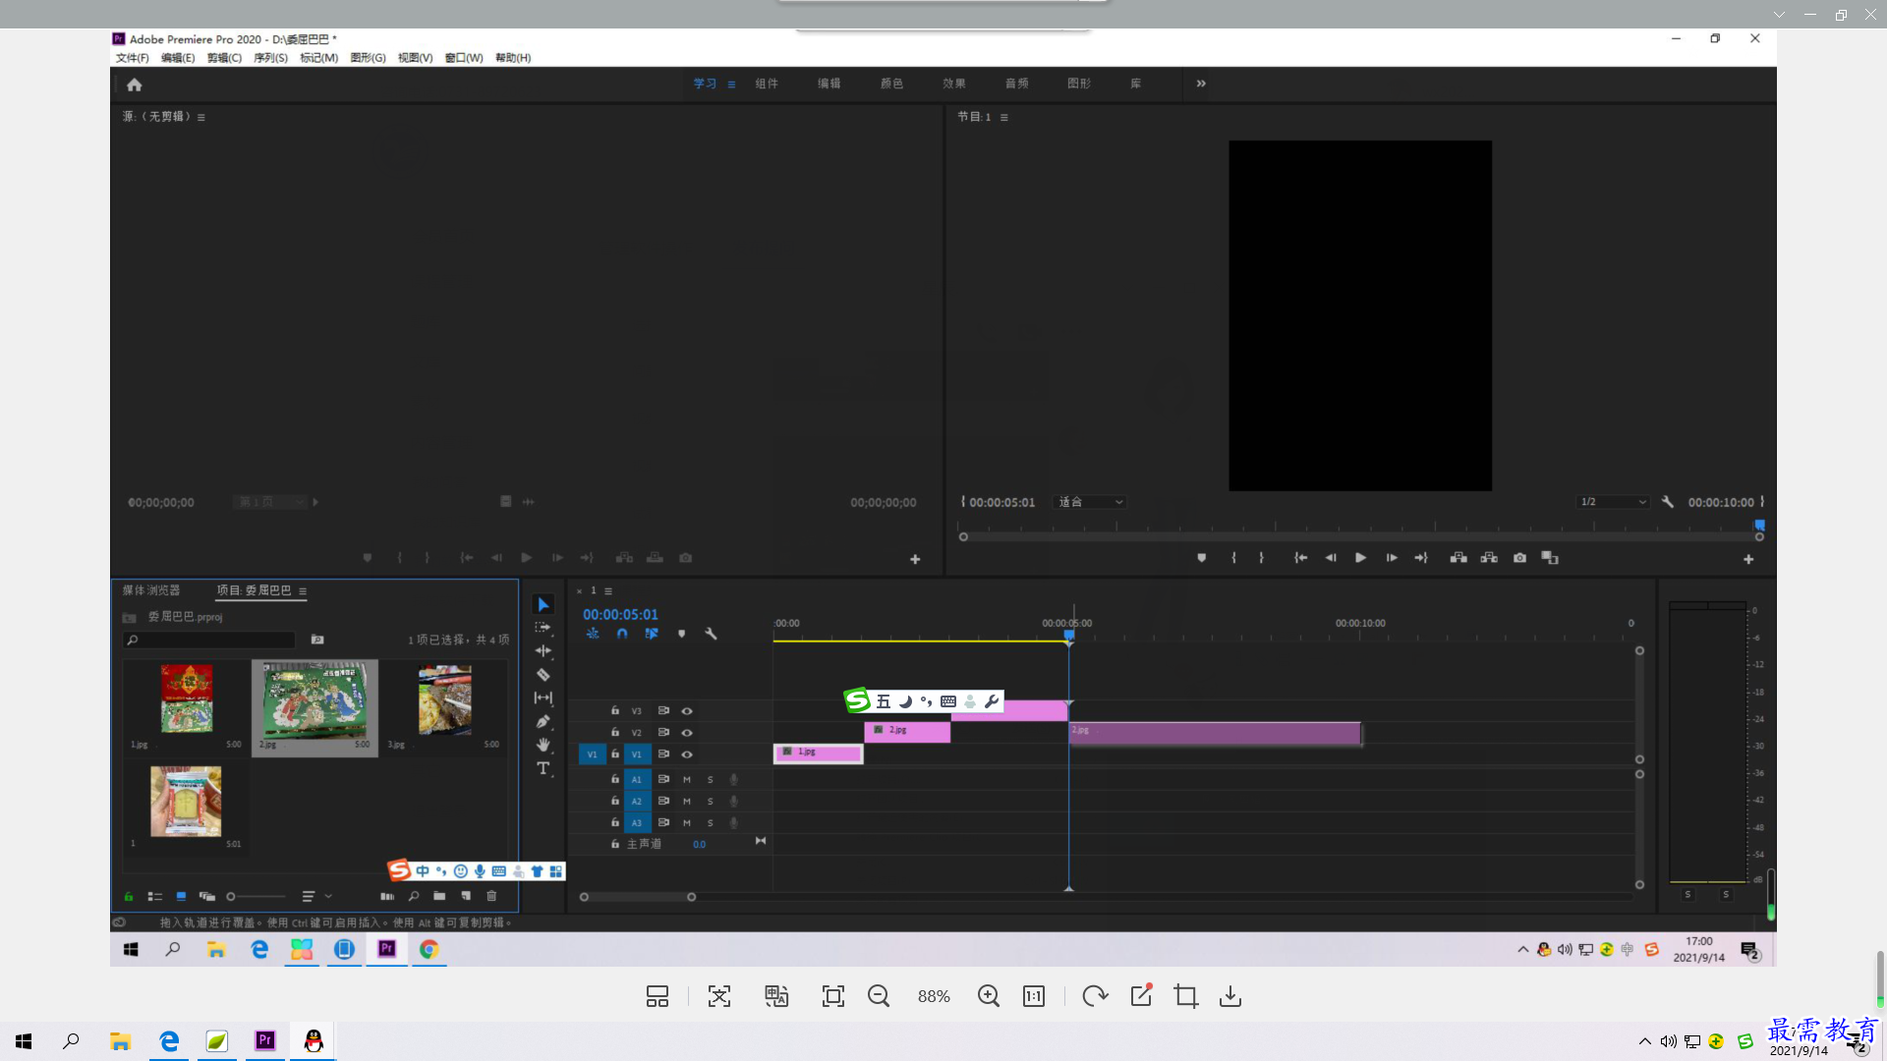
Task: Select the Selection tool arrow
Action: [543, 604]
